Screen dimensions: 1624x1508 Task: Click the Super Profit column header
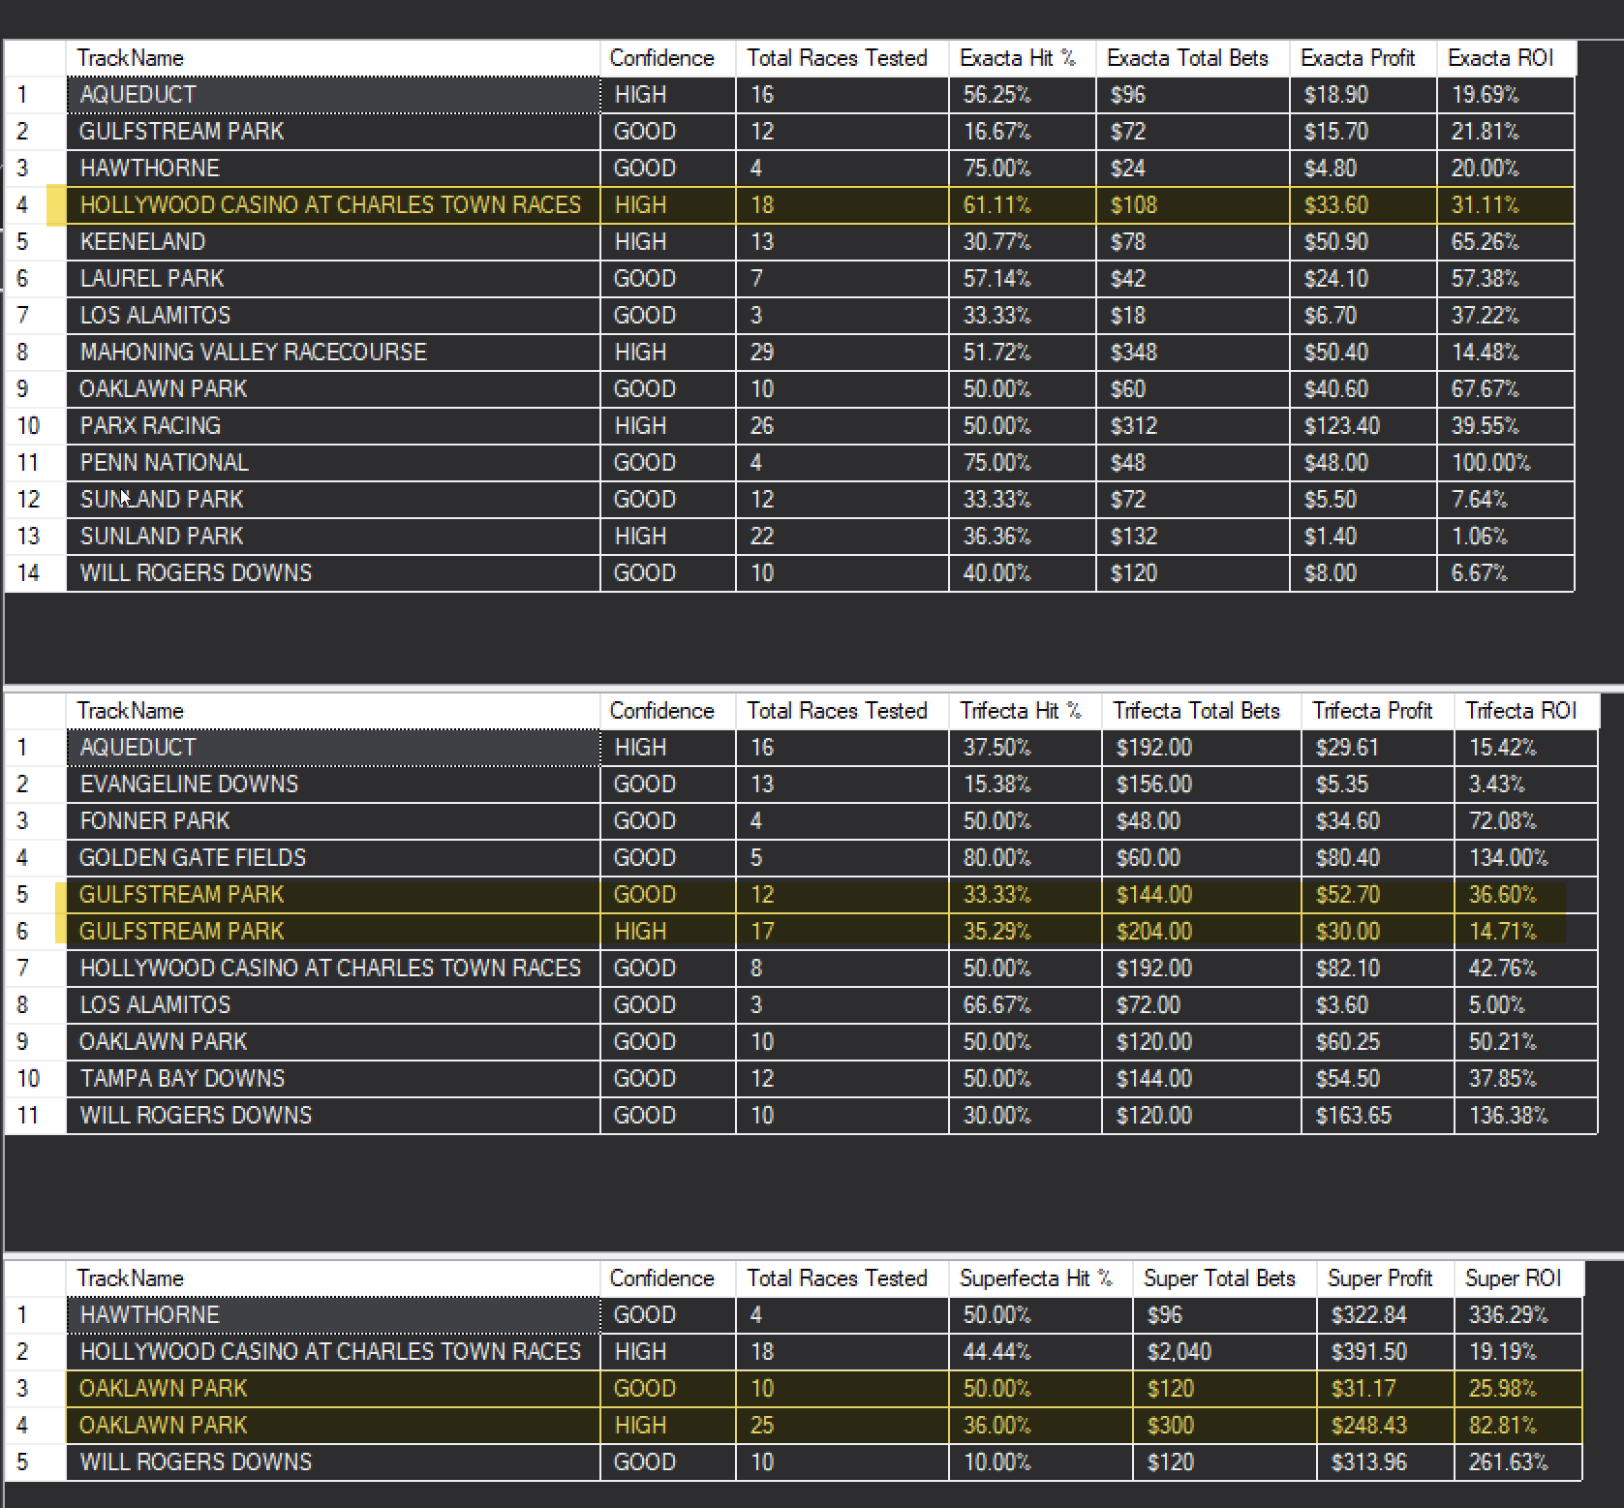click(x=1386, y=1278)
